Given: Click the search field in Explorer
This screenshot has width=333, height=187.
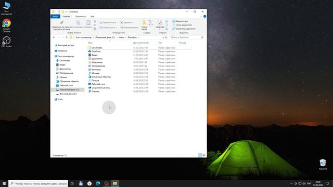Looking at the screenshot, I should 187,37.
